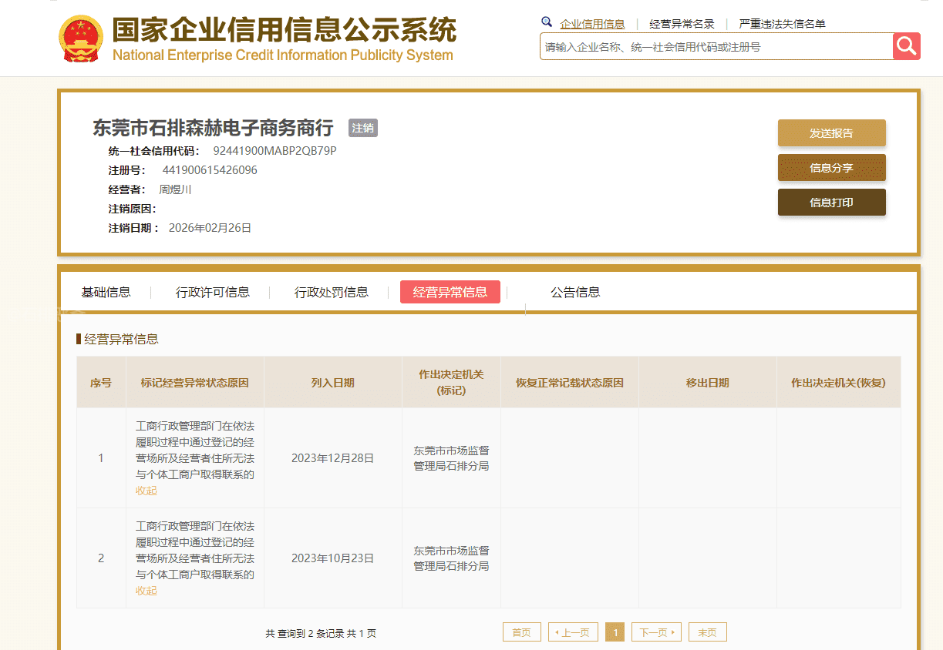Image resolution: width=943 pixels, height=650 pixels.
Task: Select the 经营异常名录 search category
Action: tap(682, 24)
